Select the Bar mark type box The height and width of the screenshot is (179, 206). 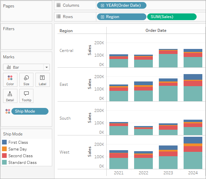tap(26, 67)
